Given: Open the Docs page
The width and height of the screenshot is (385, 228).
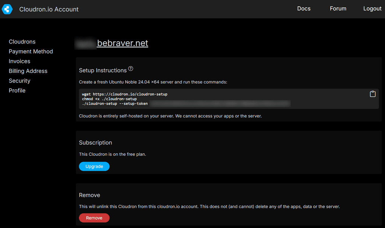Looking at the screenshot, I should click(x=303, y=9).
